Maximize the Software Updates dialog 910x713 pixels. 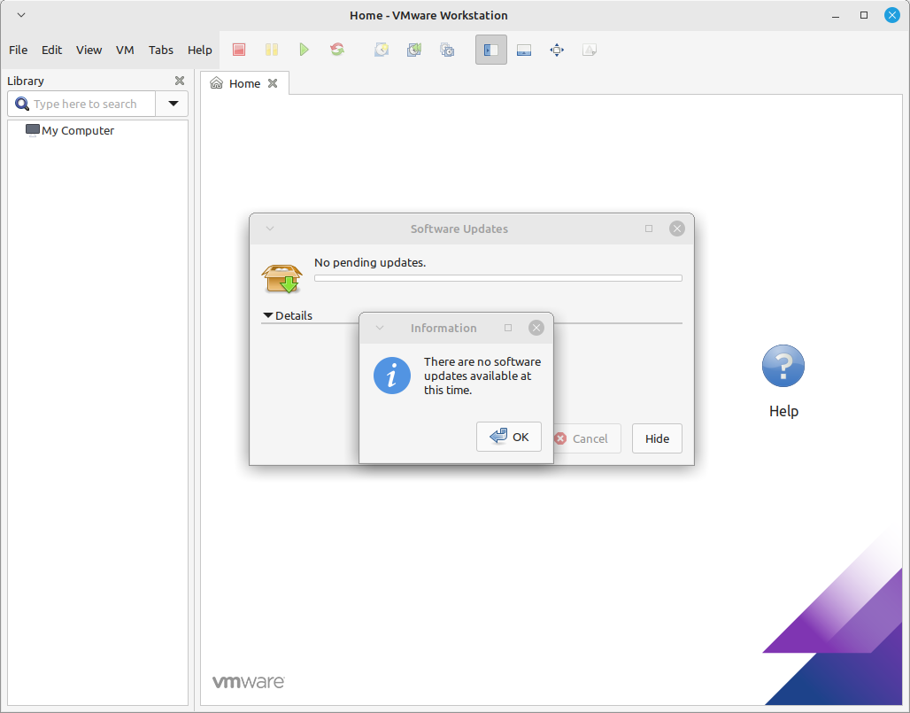pyautogui.click(x=649, y=229)
